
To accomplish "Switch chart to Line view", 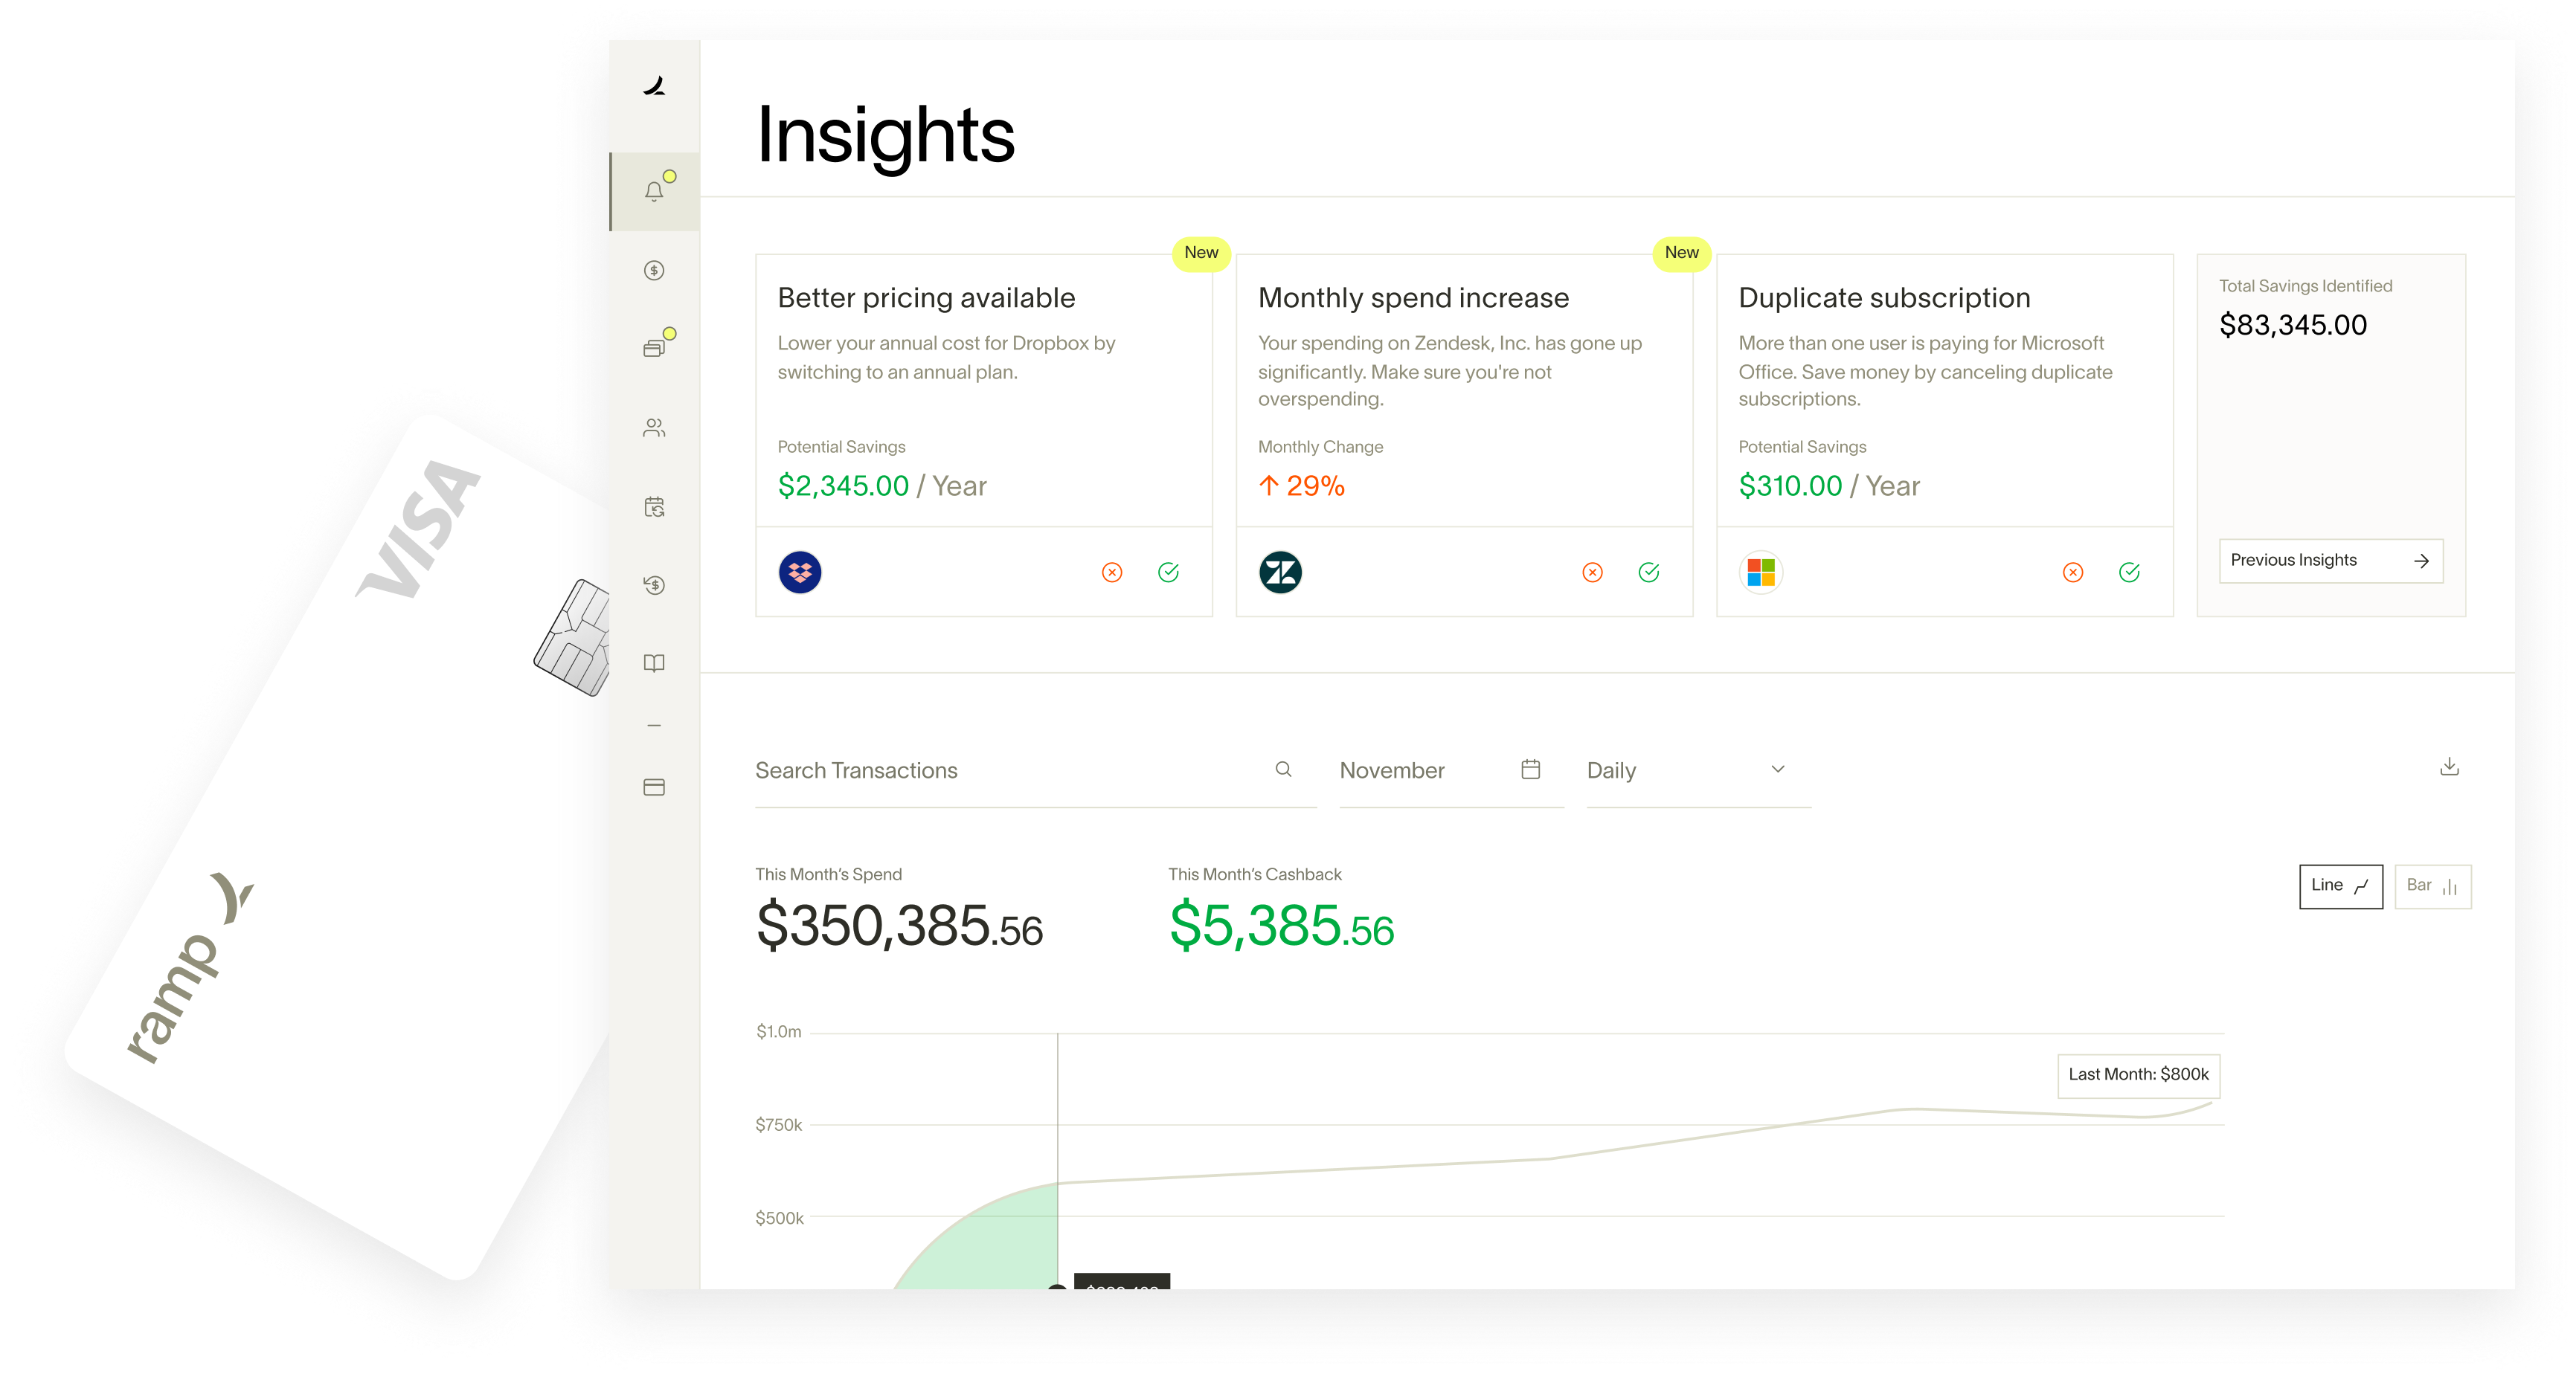I will (2341, 886).
